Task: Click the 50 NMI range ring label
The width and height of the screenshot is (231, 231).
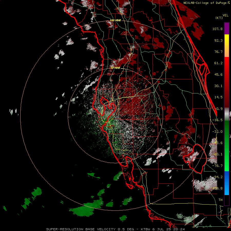Action: click(x=115, y=68)
